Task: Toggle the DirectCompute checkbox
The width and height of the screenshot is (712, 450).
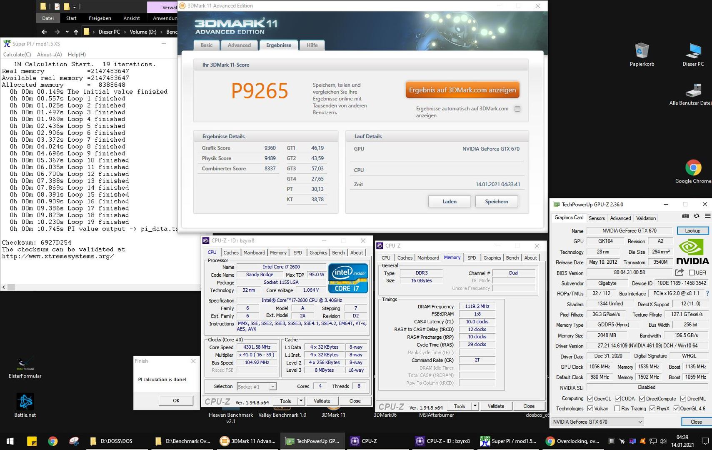Action: (x=642, y=399)
